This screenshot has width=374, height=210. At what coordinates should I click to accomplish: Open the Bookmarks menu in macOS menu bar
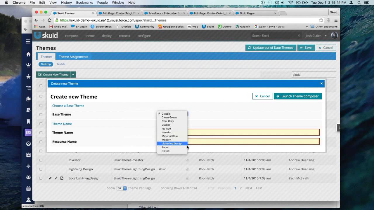click(84, 3)
